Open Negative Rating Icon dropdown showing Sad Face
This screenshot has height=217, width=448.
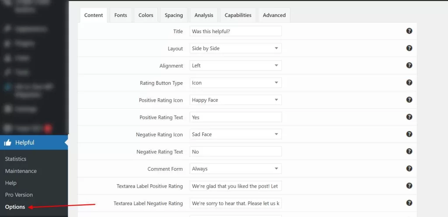(235, 134)
